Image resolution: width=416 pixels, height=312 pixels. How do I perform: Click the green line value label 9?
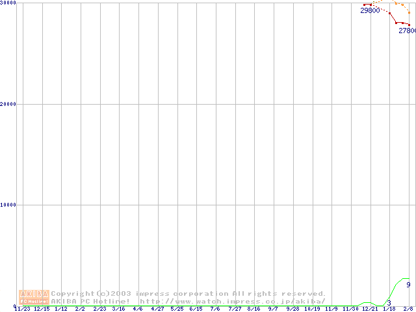[408, 285]
